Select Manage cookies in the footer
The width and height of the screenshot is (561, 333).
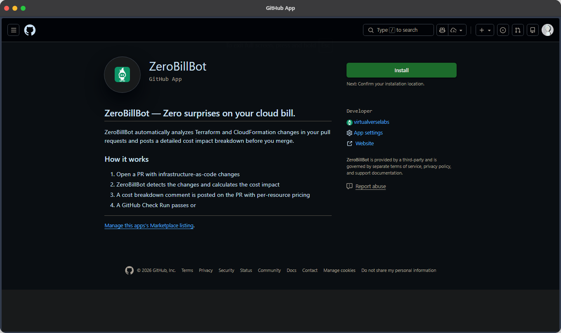pyautogui.click(x=339, y=270)
